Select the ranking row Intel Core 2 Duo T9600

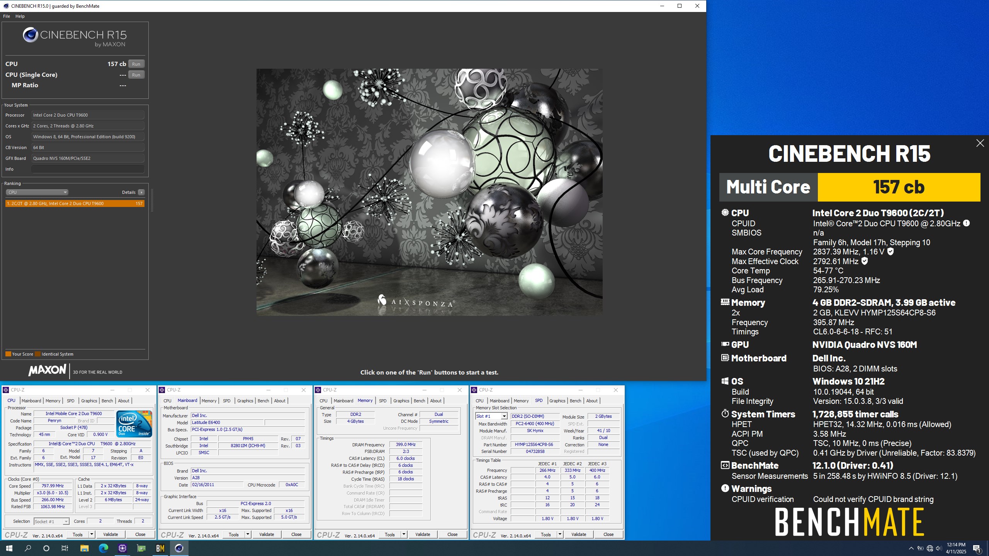75,203
